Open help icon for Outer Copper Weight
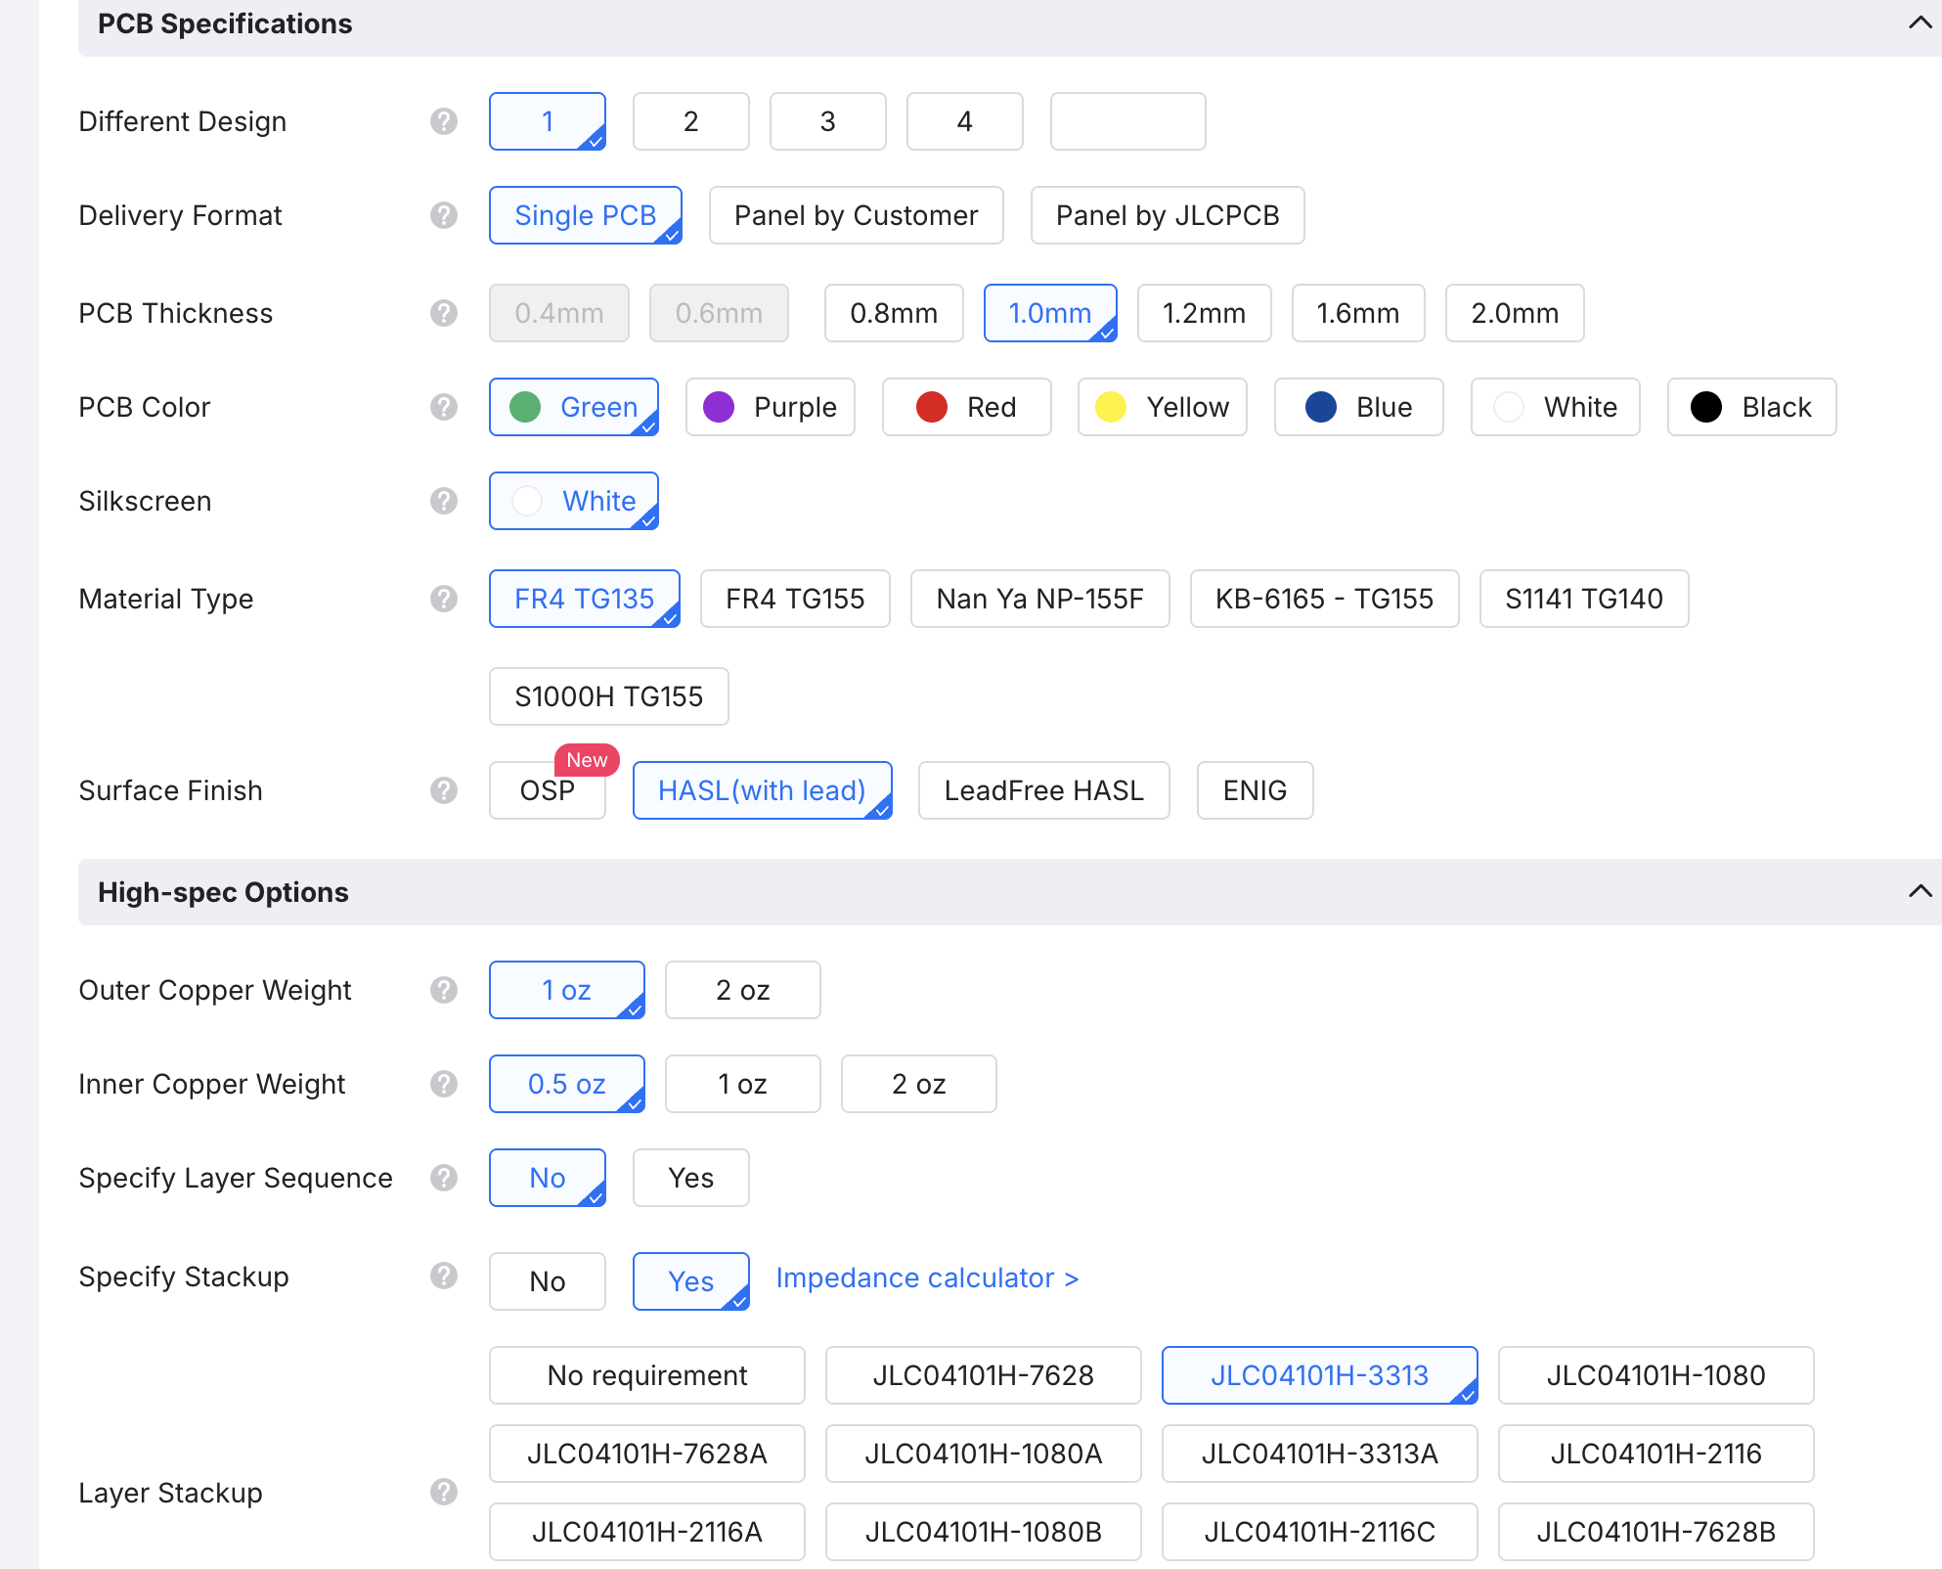The height and width of the screenshot is (1569, 1942). pyautogui.click(x=444, y=990)
